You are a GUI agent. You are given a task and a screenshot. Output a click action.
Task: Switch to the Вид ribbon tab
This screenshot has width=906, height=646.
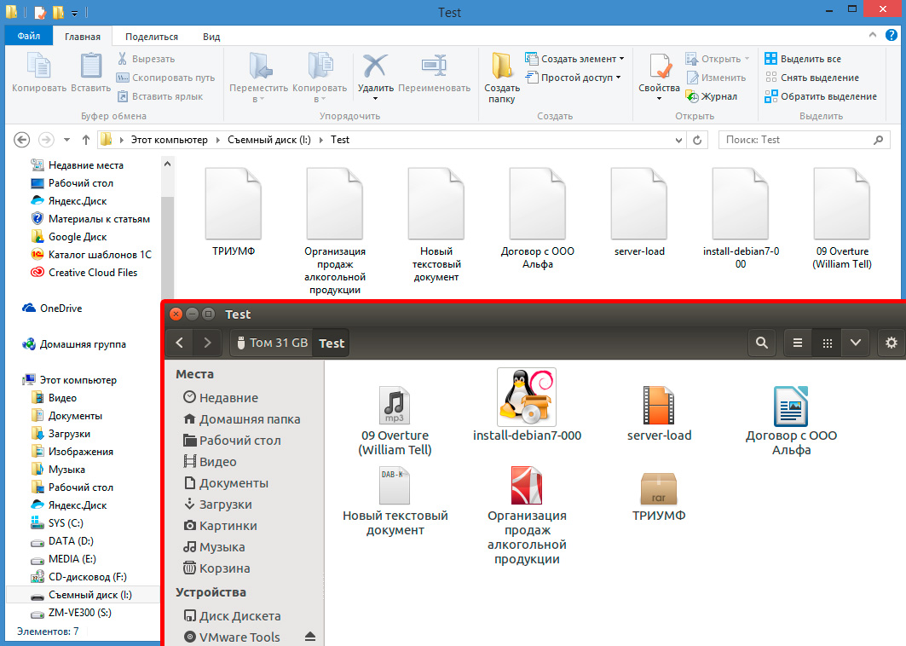pos(211,37)
